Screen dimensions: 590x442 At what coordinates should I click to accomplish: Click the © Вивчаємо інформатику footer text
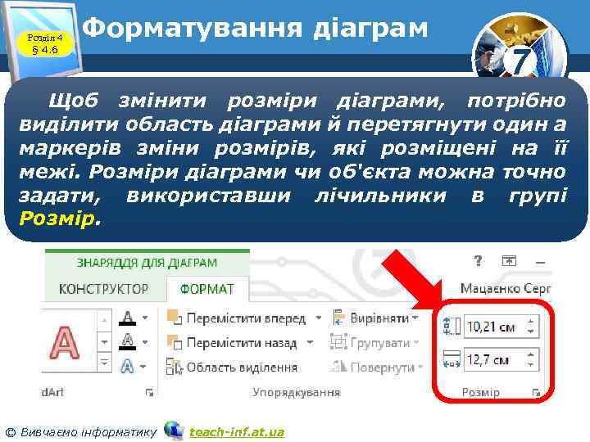tap(81, 432)
